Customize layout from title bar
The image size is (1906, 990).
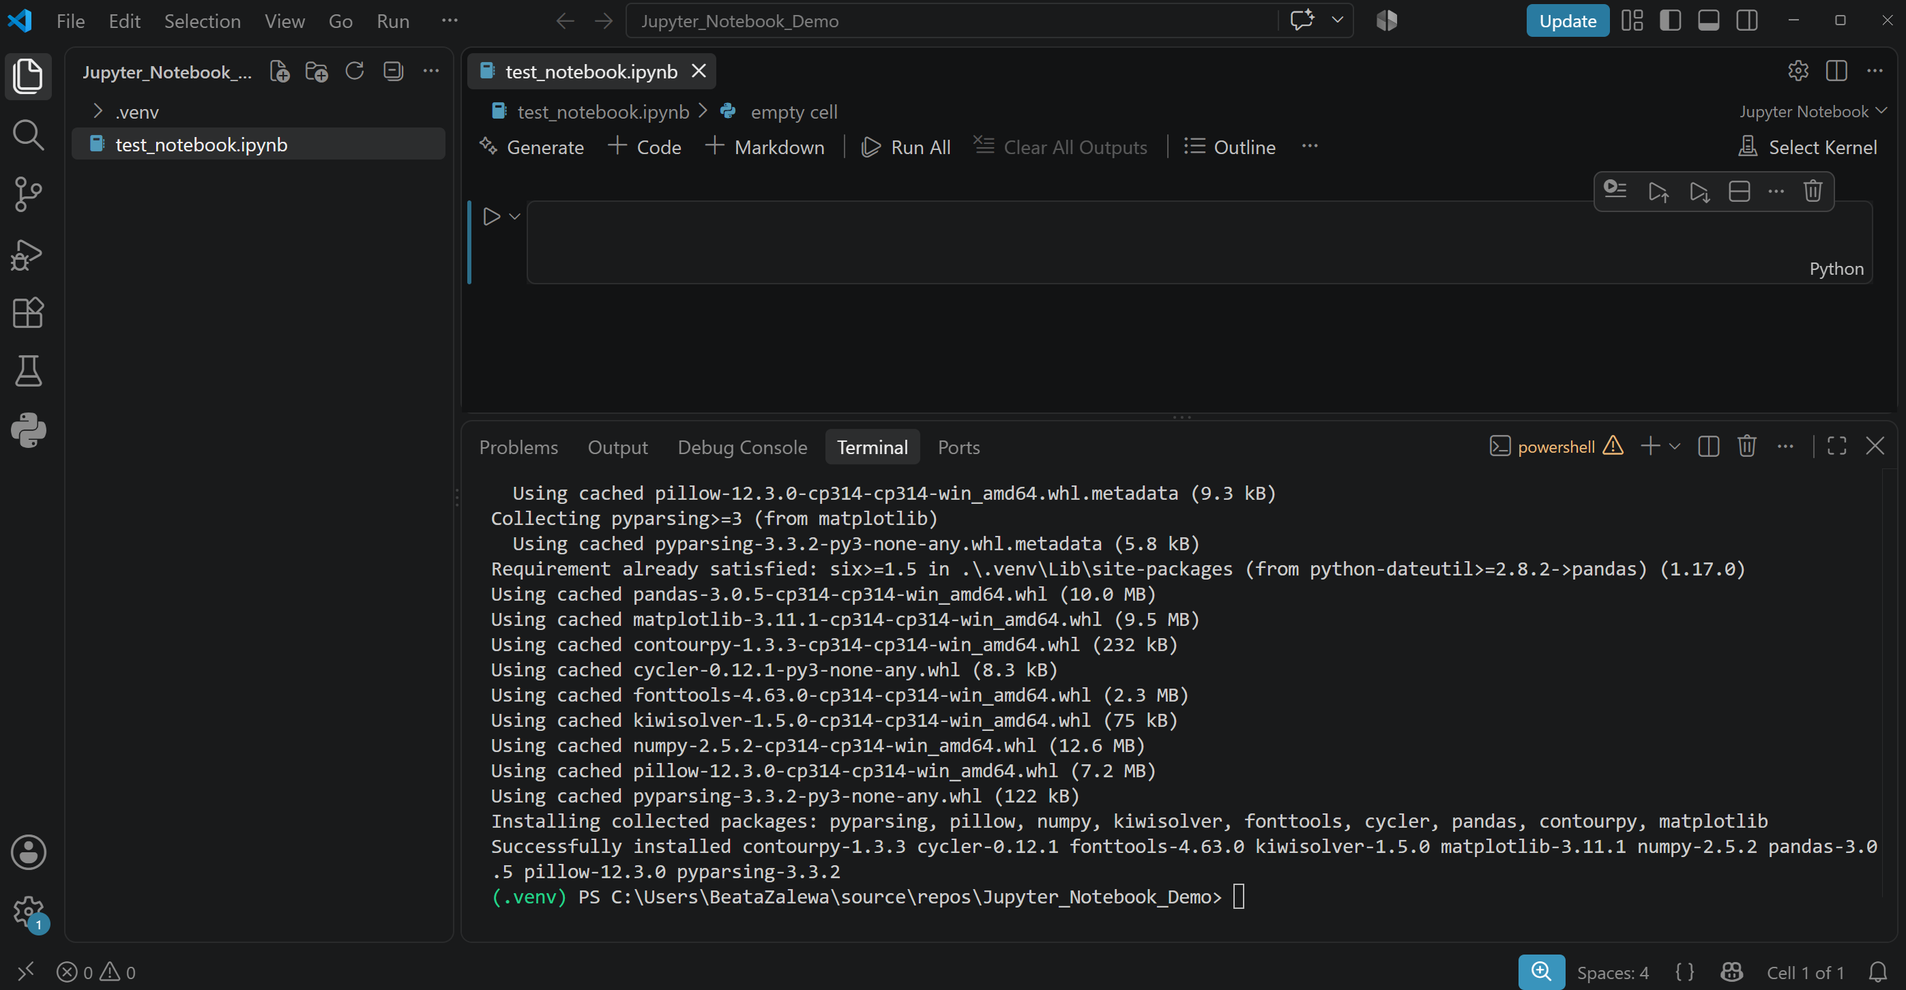(x=1632, y=20)
